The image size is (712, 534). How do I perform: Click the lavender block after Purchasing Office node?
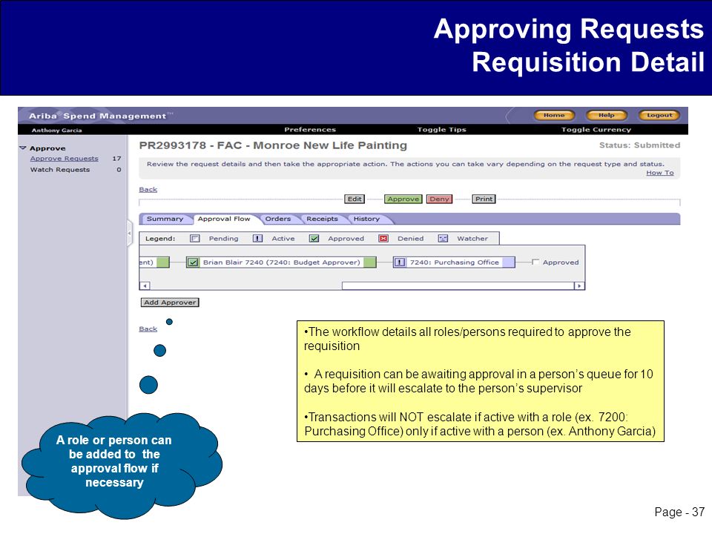(x=509, y=263)
